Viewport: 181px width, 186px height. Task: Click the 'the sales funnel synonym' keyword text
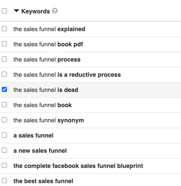49,121
